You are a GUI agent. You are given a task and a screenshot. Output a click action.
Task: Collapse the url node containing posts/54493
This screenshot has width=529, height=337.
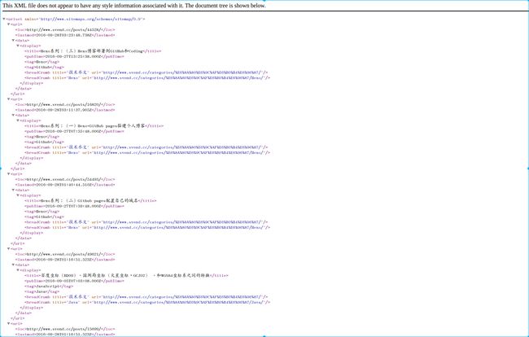pyautogui.click(x=8, y=174)
